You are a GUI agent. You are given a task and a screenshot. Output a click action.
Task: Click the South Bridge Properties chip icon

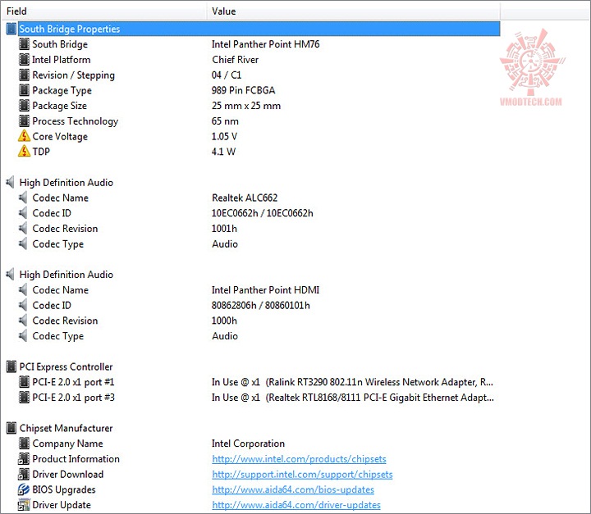(11, 29)
